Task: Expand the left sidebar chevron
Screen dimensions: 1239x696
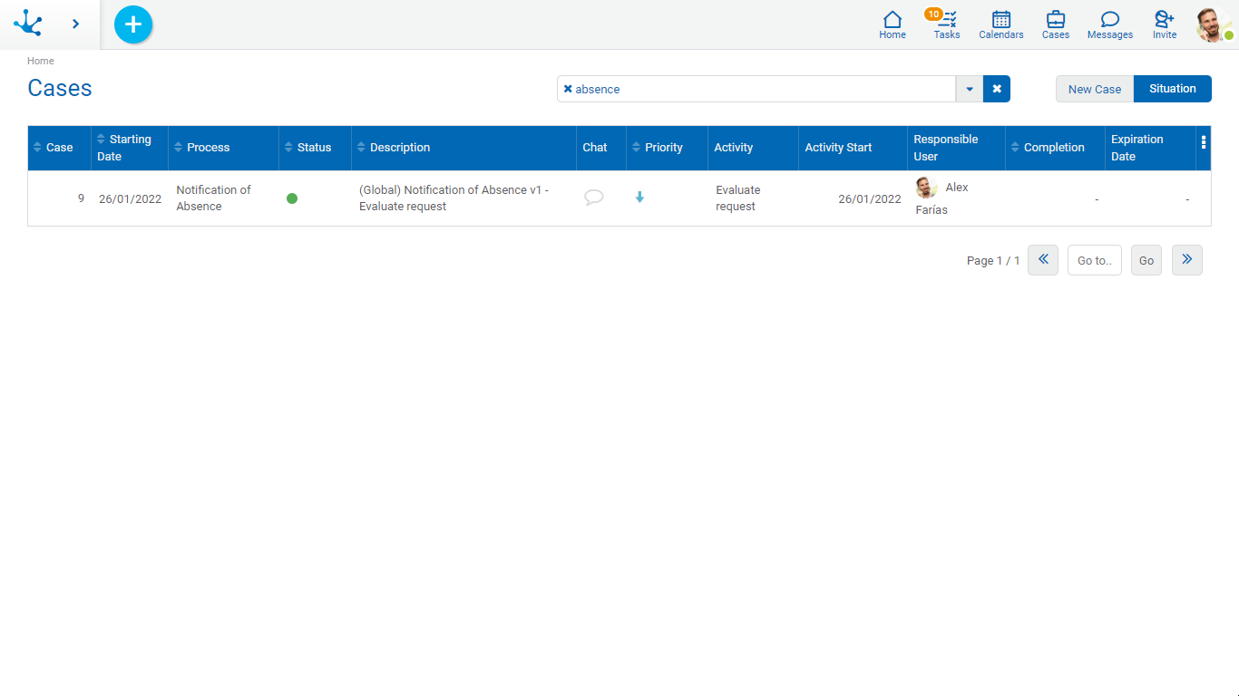Action: (75, 24)
